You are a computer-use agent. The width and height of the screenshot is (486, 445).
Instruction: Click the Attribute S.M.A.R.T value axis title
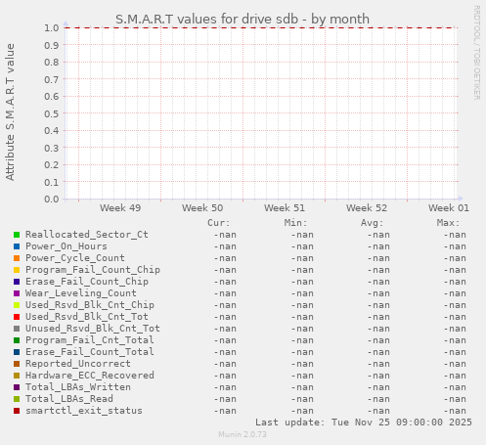click(11, 112)
